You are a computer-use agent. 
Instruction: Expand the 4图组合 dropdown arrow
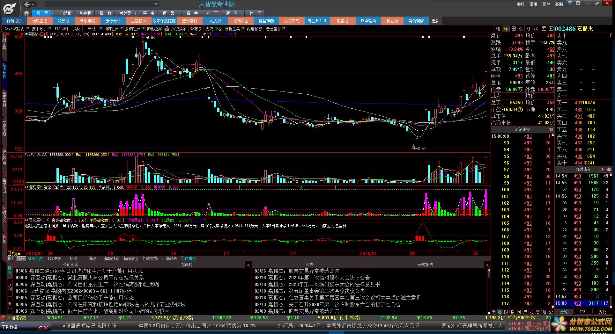(x=122, y=29)
